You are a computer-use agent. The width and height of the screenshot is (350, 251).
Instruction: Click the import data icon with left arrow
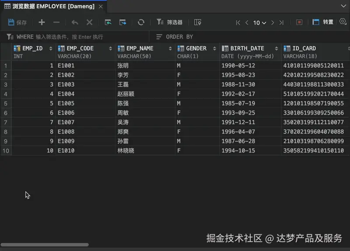pyautogui.click(x=108, y=22)
